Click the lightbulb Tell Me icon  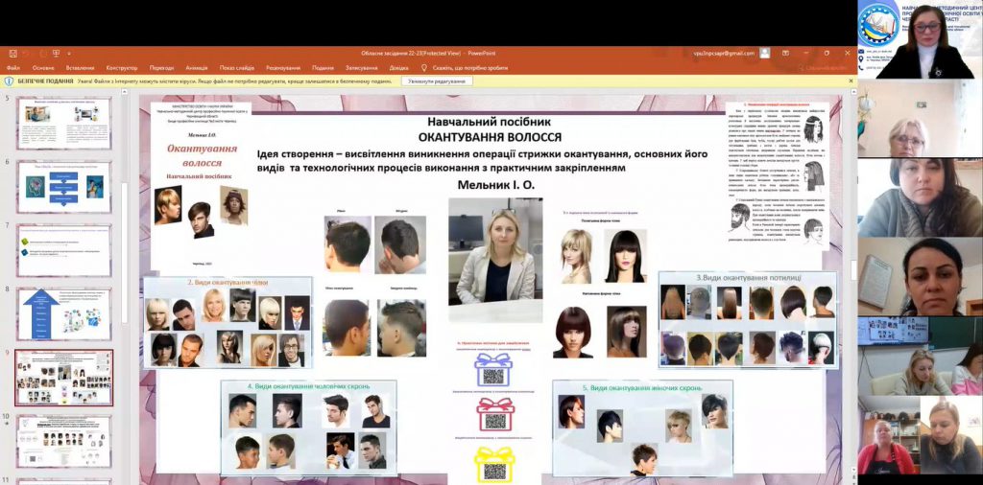pyautogui.click(x=423, y=68)
